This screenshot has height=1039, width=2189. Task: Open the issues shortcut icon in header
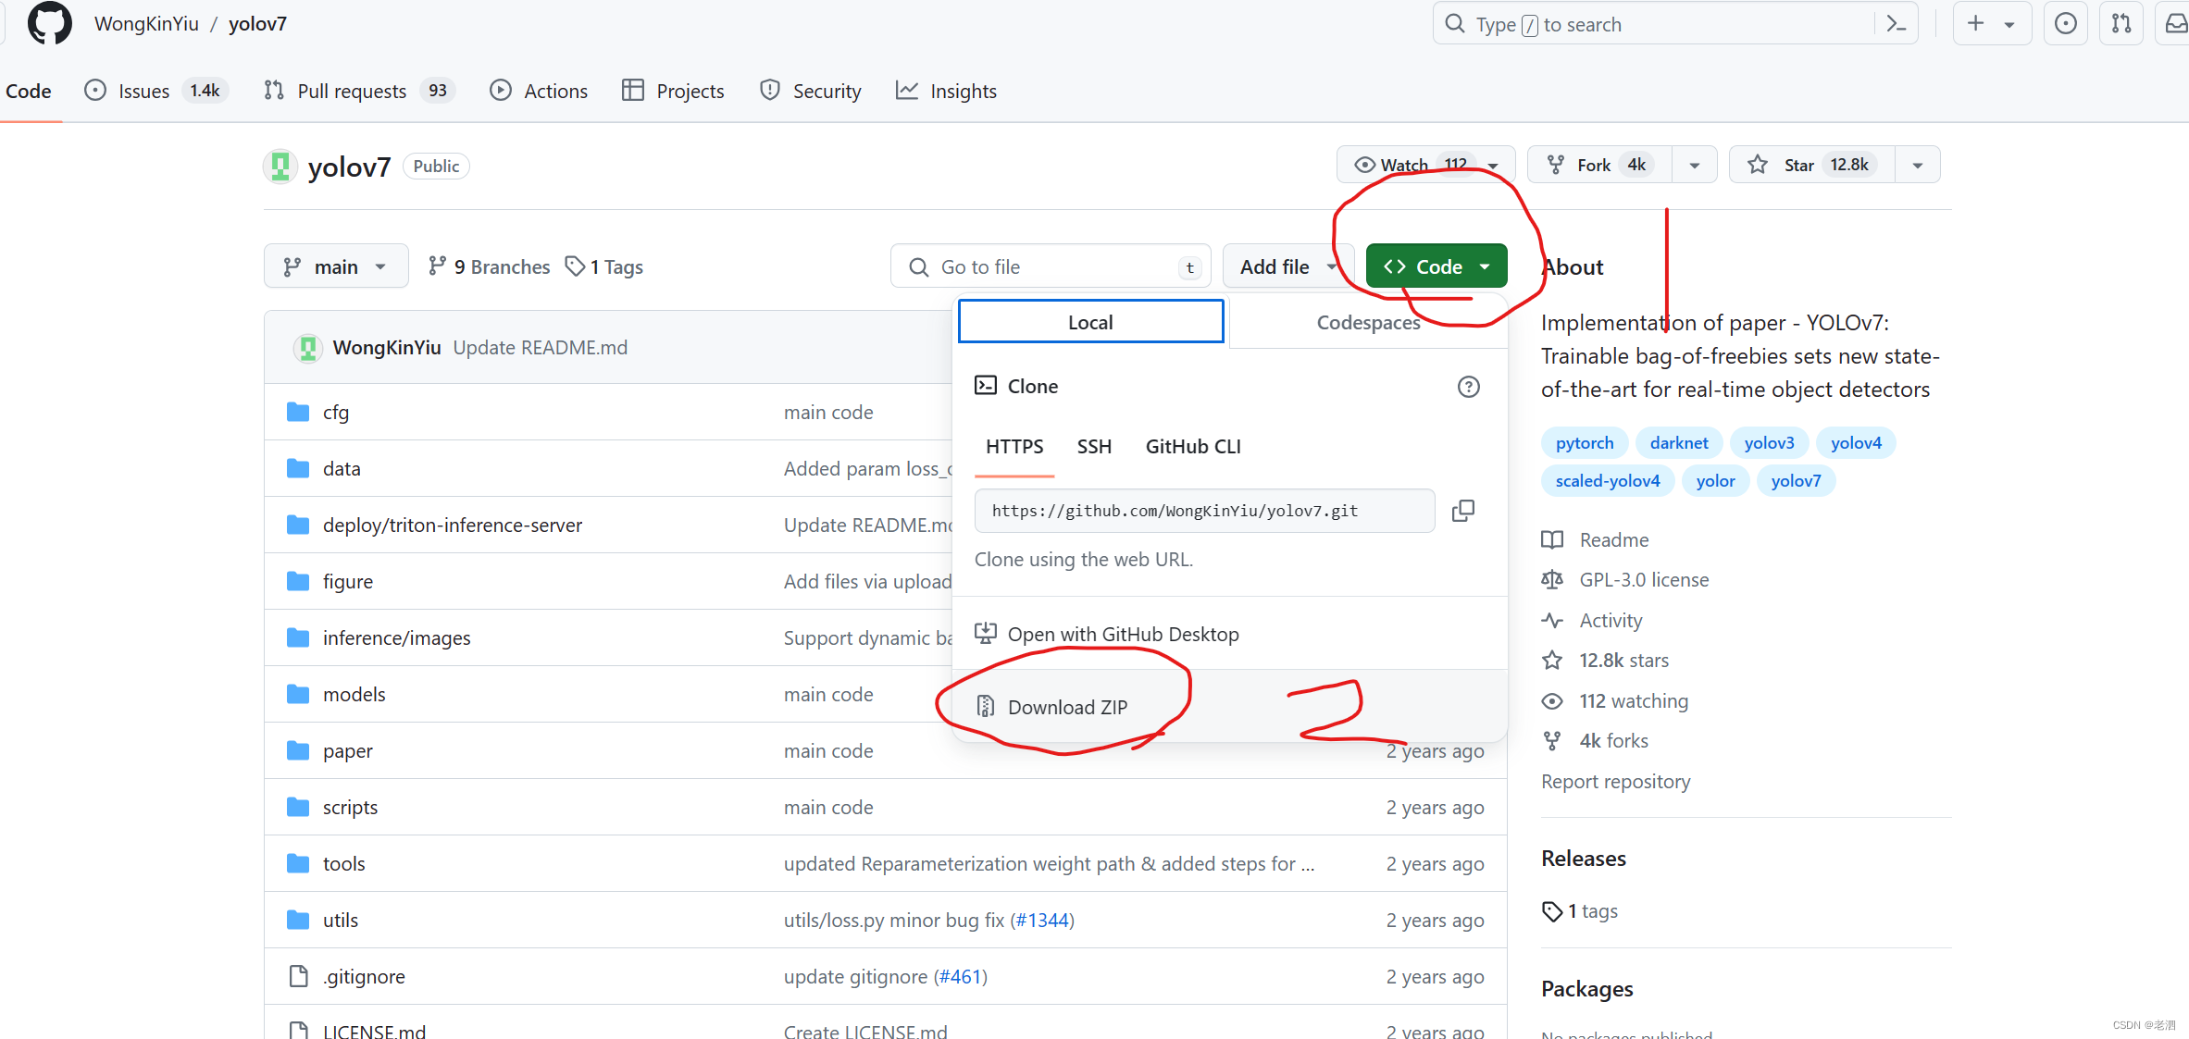pyautogui.click(x=2065, y=24)
